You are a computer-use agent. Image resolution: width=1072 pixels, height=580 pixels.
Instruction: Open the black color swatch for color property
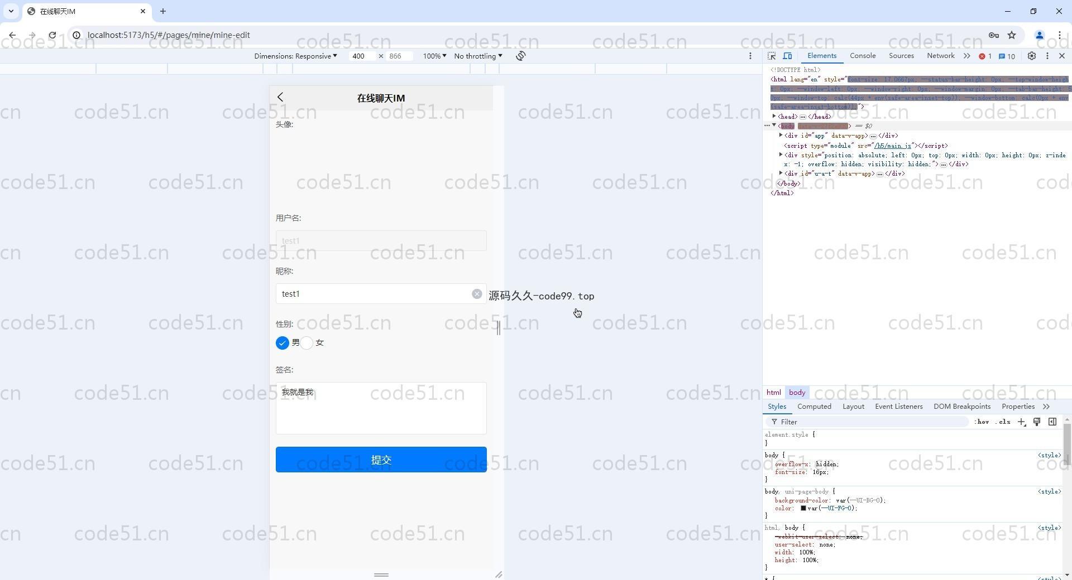pyautogui.click(x=803, y=508)
